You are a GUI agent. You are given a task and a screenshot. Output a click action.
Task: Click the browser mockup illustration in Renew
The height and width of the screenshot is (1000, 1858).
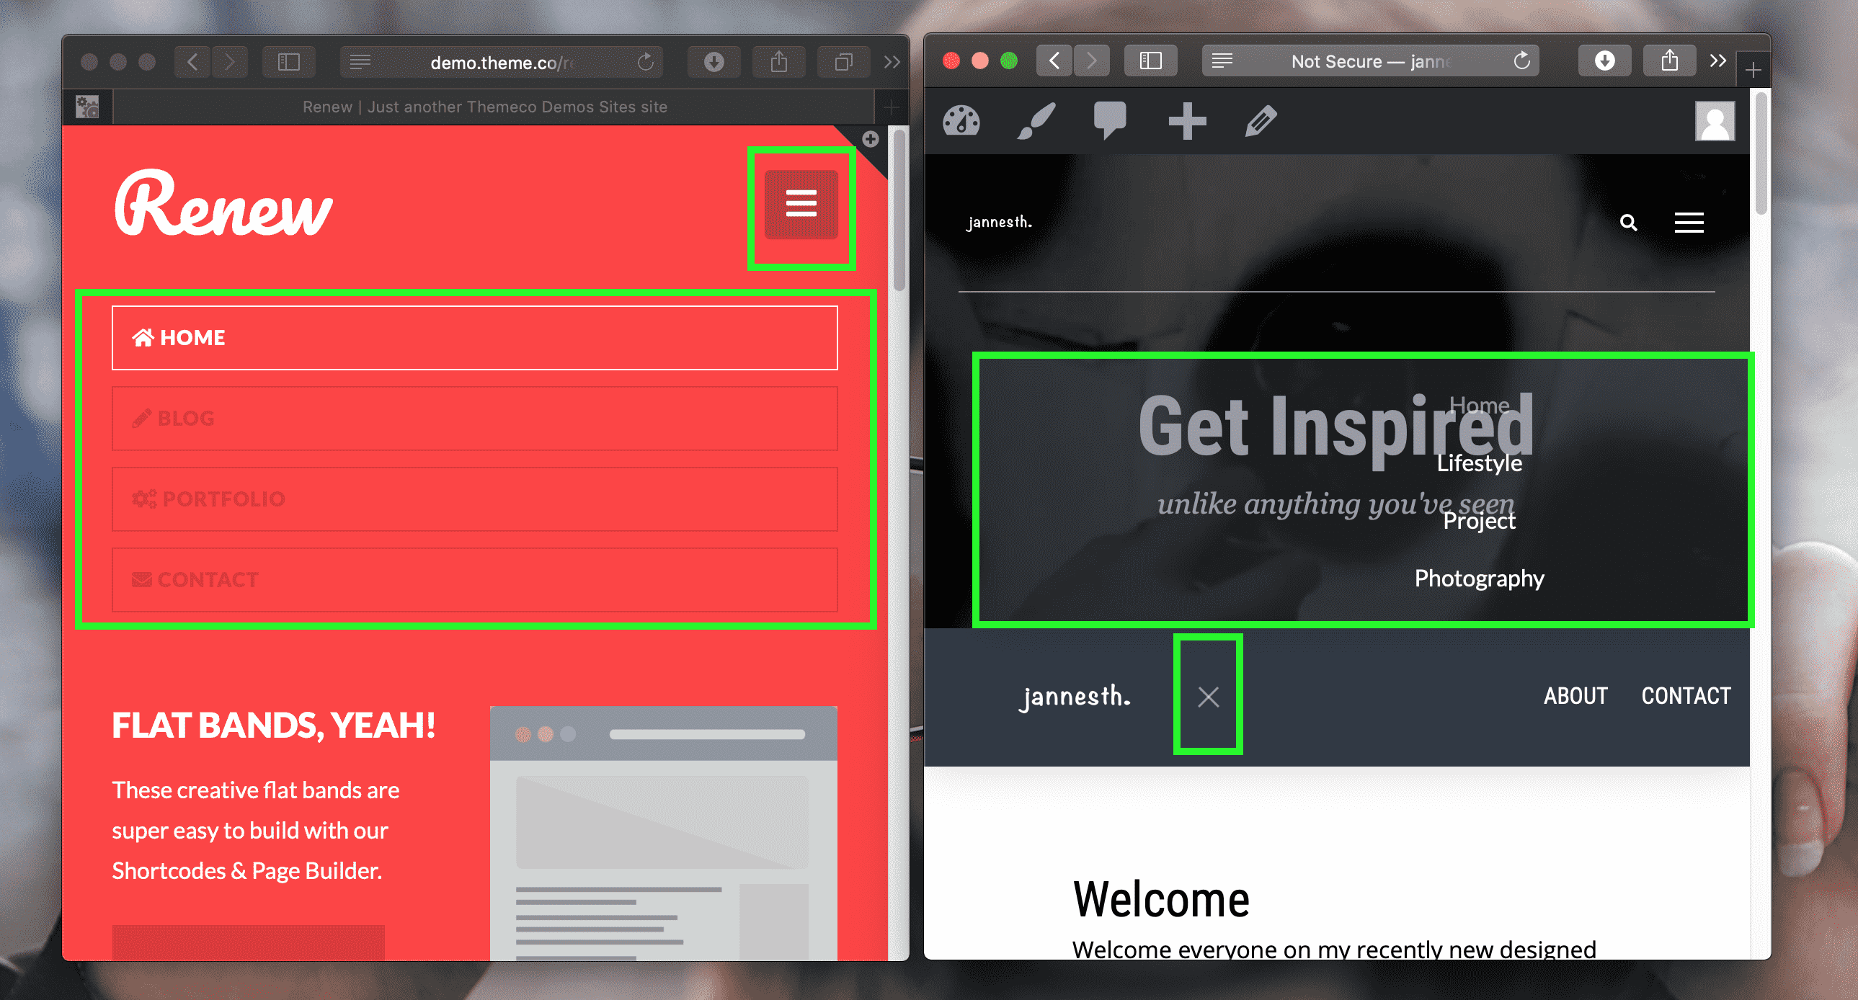click(x=664, y=834)
